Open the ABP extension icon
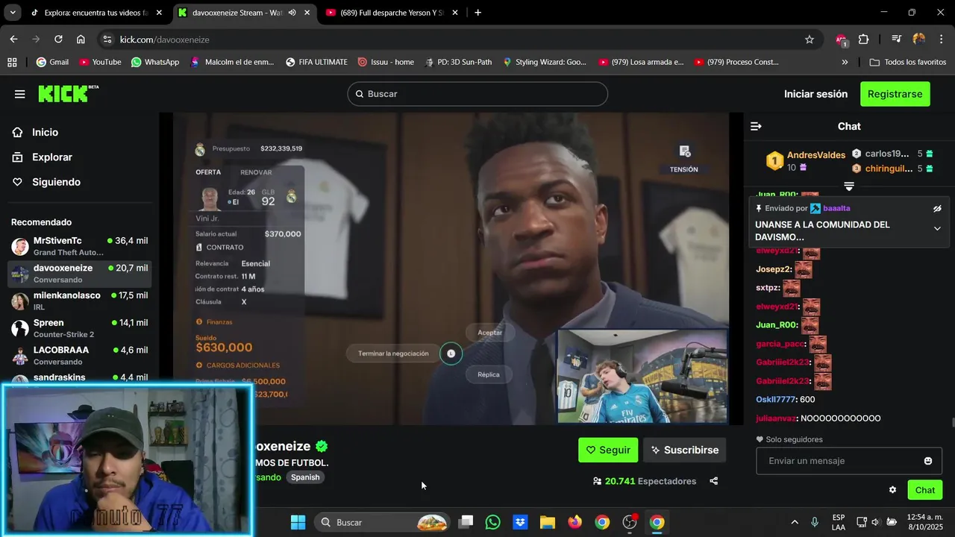 [x=842, y=40]
